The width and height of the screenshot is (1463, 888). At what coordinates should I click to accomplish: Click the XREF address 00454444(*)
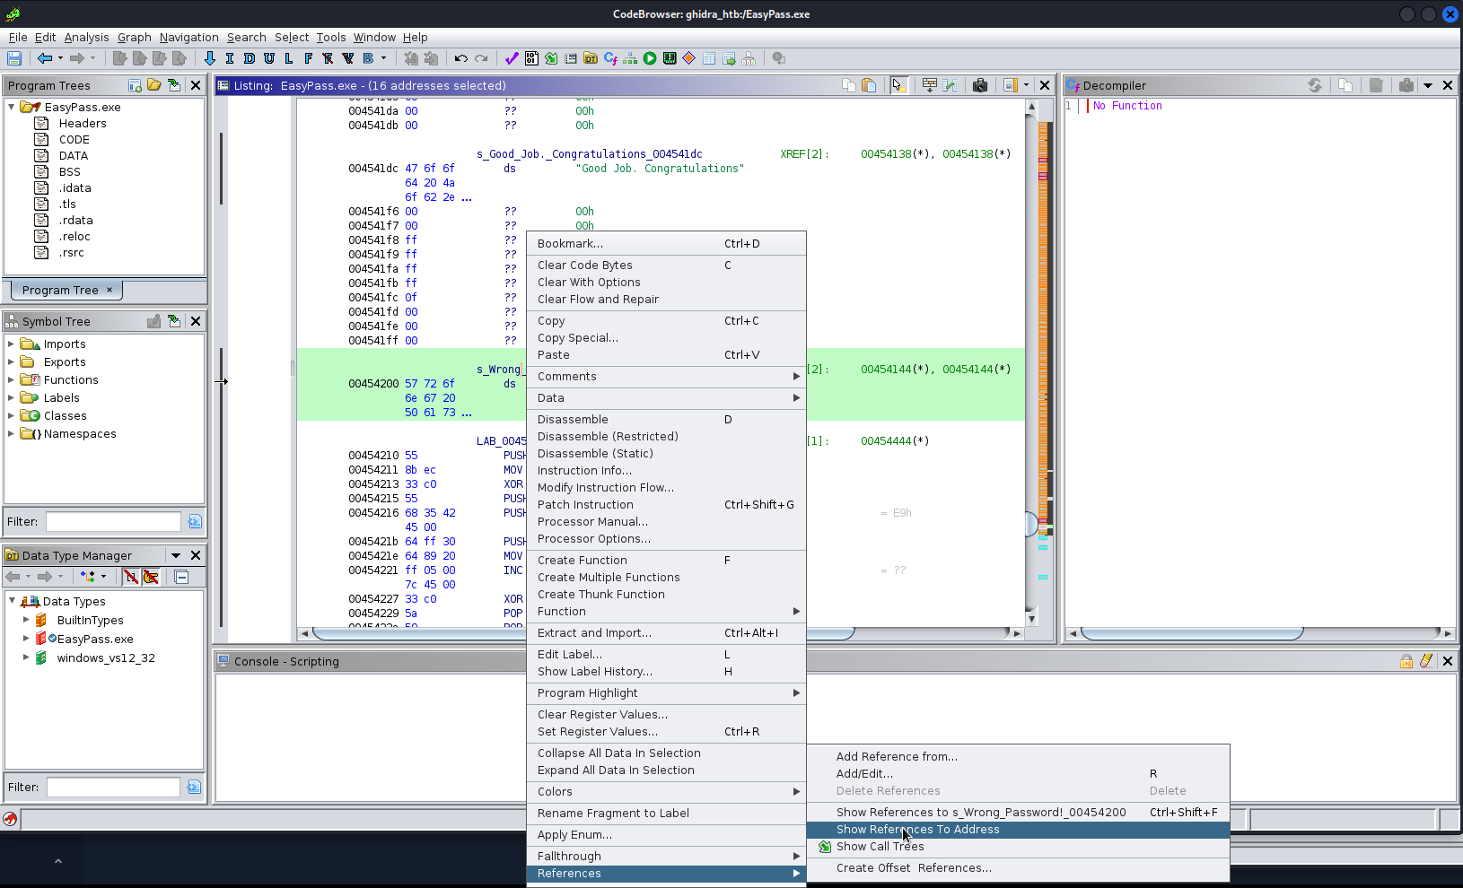[x=895, y=440]
